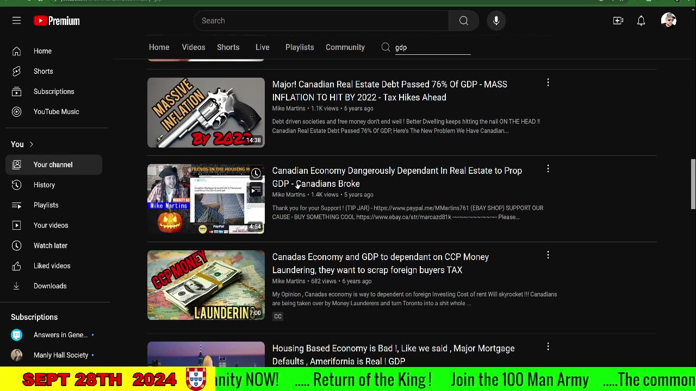Click Watch later clock on pumpkin thumbnail
Viewport: 696px width, 391px height.
[x=256, y=174]
